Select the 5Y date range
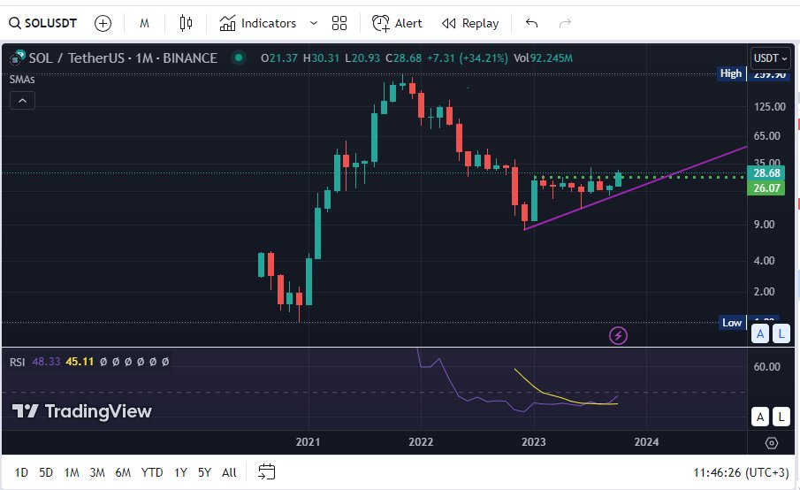This screenshot has height=490, width=800. click(x=204, y=472)
